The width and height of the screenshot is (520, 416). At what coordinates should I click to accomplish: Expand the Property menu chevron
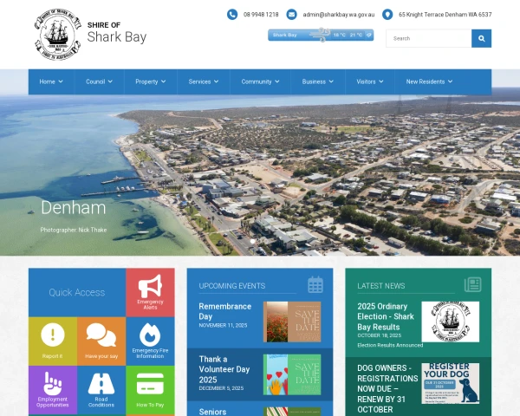click(x=163, y=81)
